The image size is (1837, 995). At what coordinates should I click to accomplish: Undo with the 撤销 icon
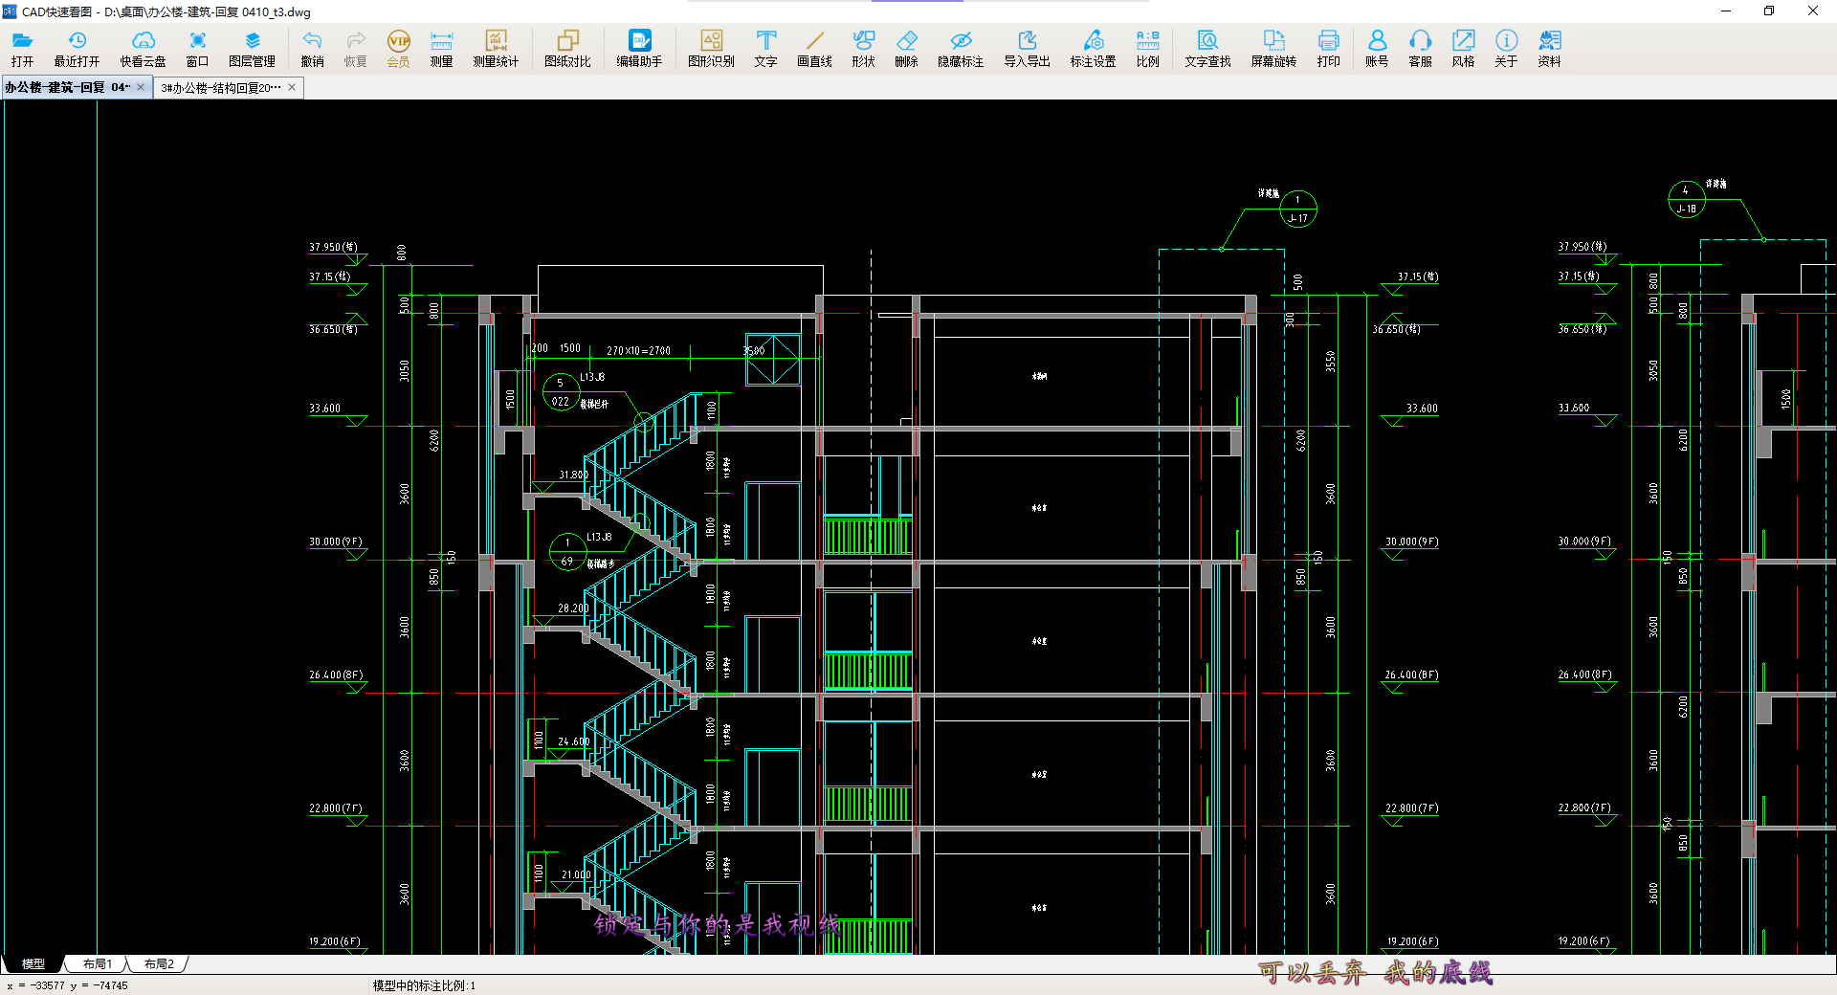[x=312, y=48]
